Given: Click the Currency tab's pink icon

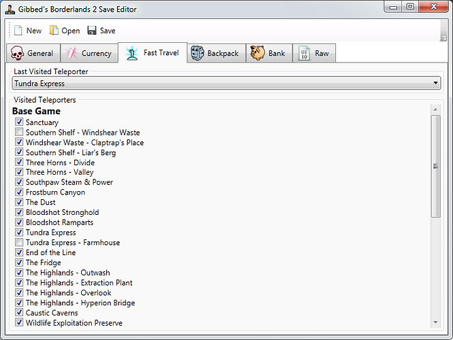Looking at the screenshot, I should click(72, 53).
